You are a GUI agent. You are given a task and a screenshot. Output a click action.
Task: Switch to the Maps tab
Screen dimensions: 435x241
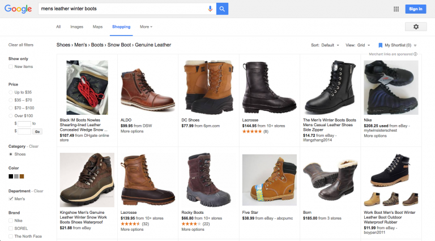tap(97, 27)
